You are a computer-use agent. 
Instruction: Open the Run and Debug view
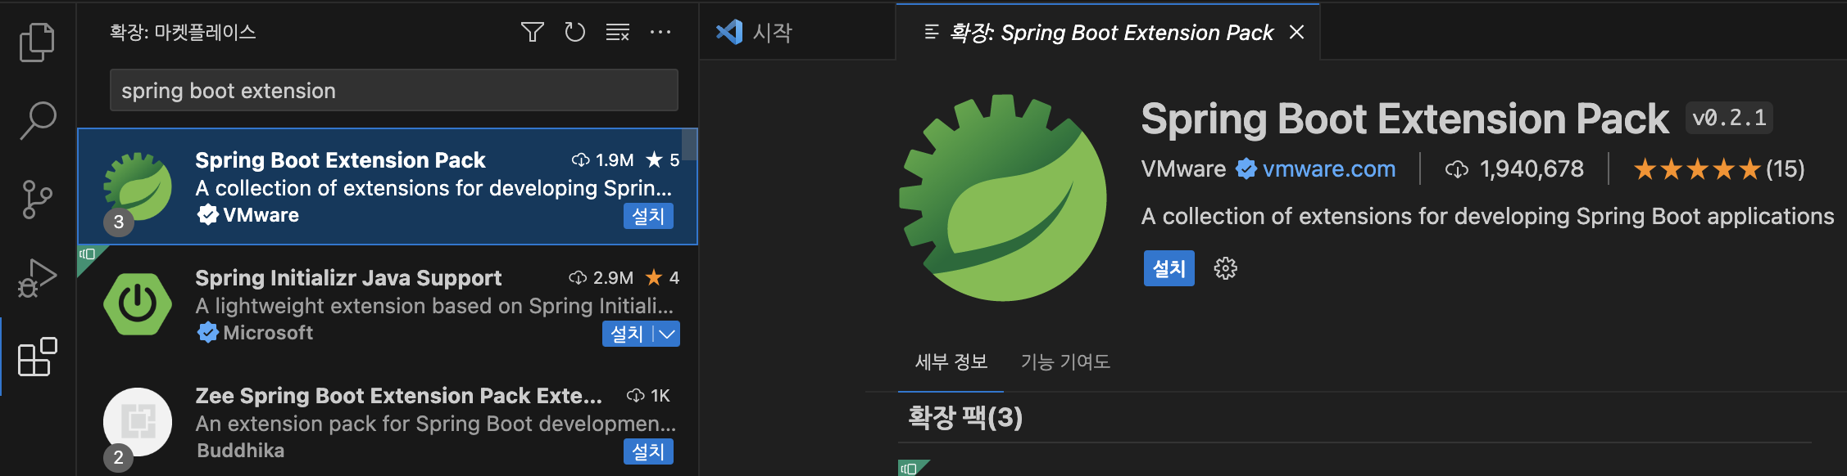click(37, 278)
